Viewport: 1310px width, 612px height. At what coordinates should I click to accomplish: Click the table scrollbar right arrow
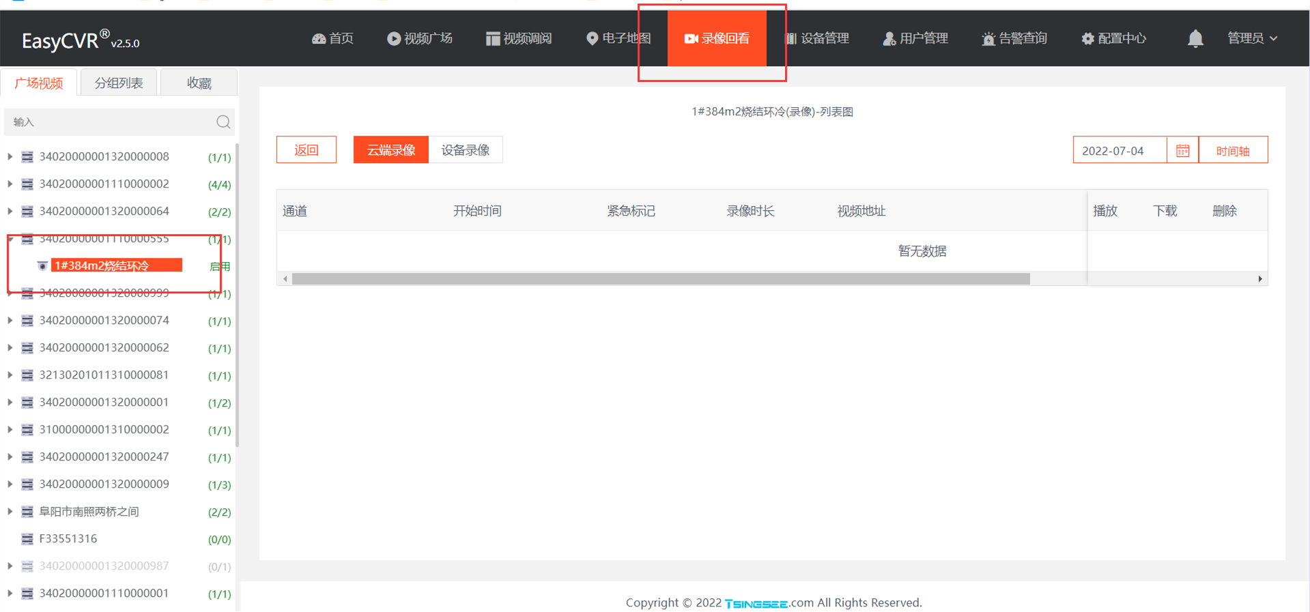1260,279
